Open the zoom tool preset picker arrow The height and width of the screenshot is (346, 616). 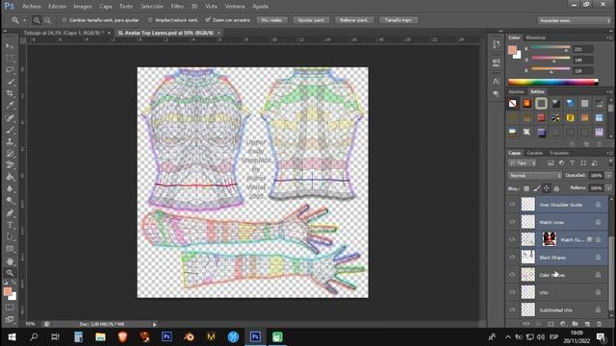pyautogui.click(x=24, y=20)
